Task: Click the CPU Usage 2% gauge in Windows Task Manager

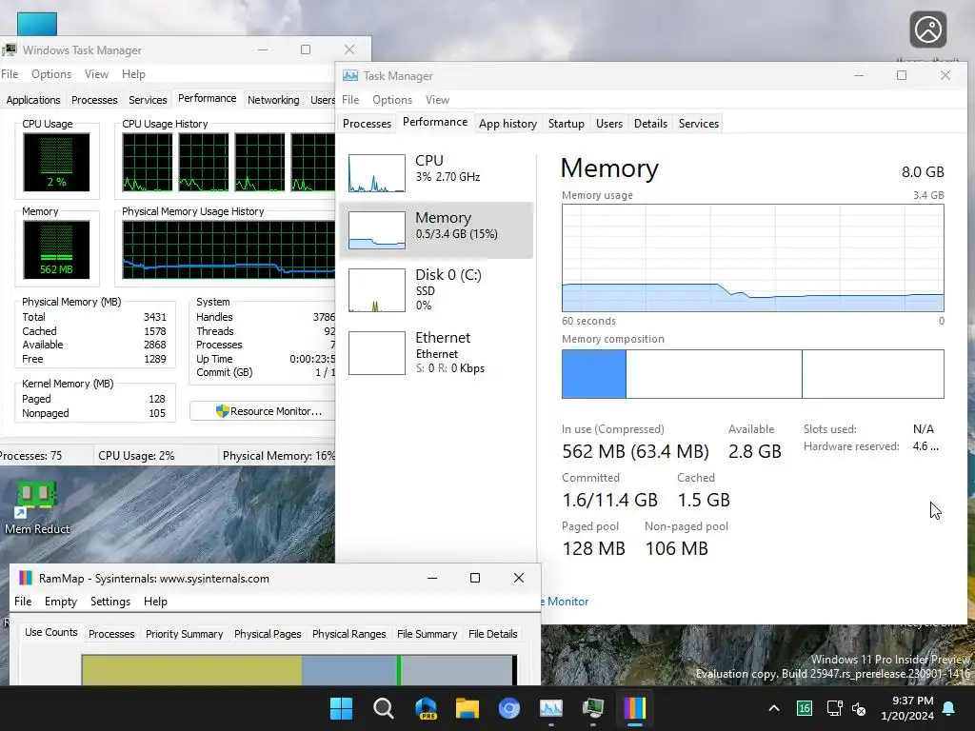Action: coord(56,162)
